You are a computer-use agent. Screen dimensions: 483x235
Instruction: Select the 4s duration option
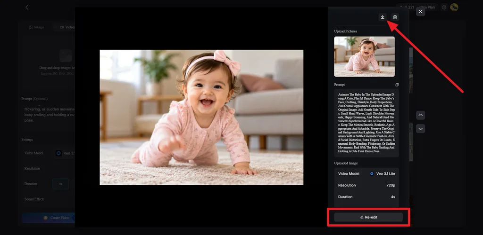pos(60,184)
